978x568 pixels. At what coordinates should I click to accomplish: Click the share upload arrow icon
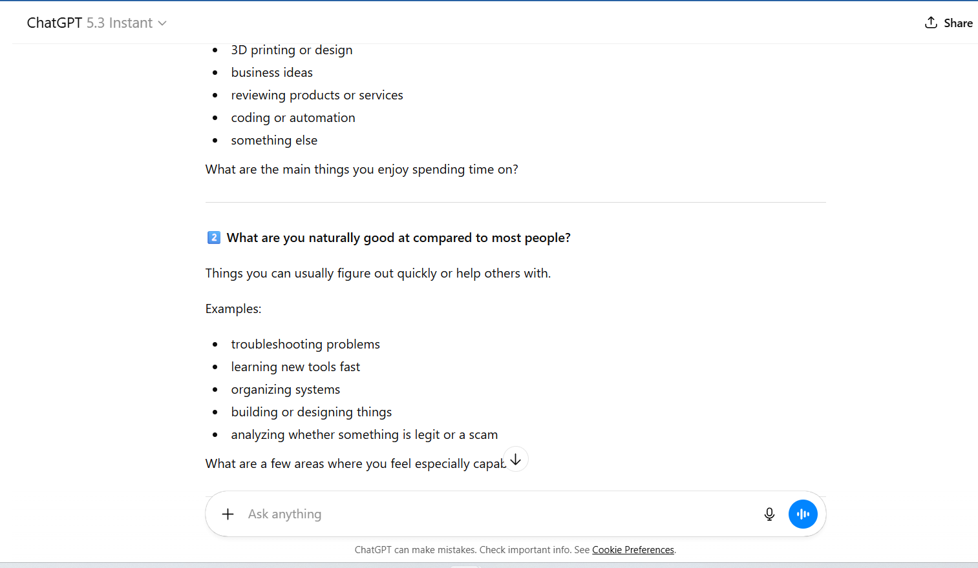pos(931,23)
